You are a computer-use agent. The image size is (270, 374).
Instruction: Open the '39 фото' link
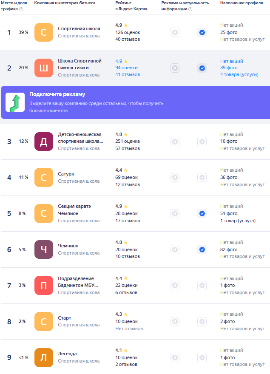pos(229,68)
